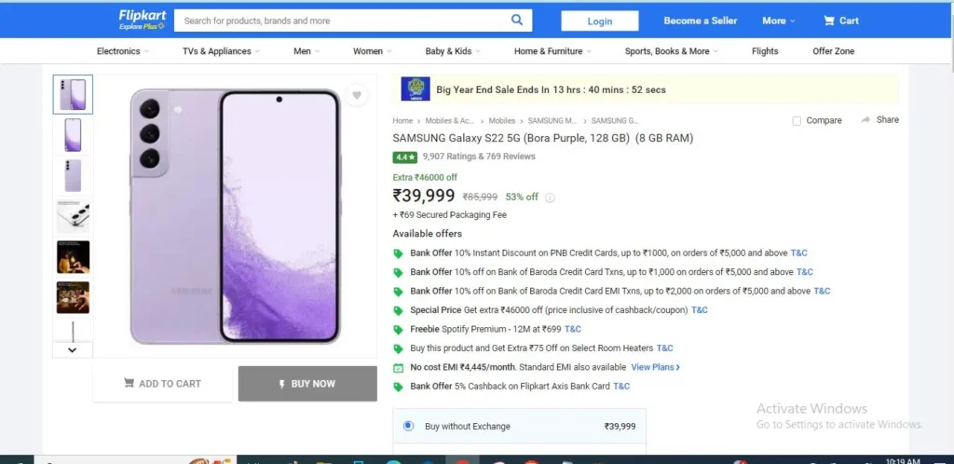Image resolution: width=954 pixels, height=464 pixels.
Task: Open the More dropdown in header
Action: point(779,20)
